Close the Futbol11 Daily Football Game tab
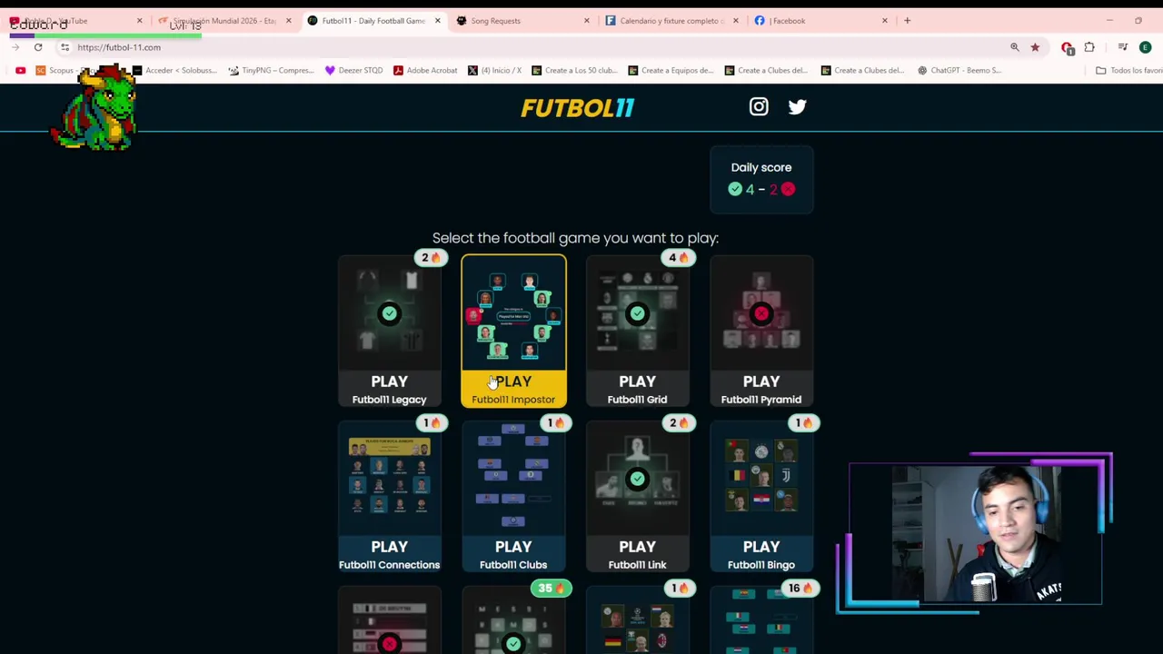The height and width of the screenshot is (654, 1163). tap(437, 20)
